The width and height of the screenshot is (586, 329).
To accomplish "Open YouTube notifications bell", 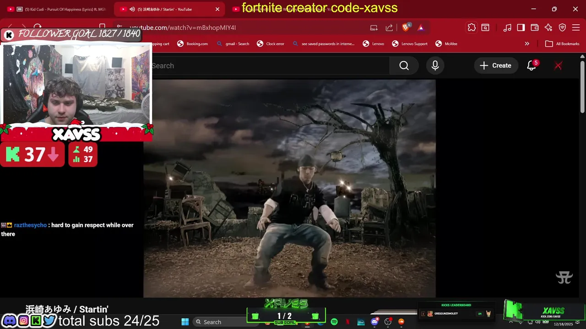I will 532,66.
